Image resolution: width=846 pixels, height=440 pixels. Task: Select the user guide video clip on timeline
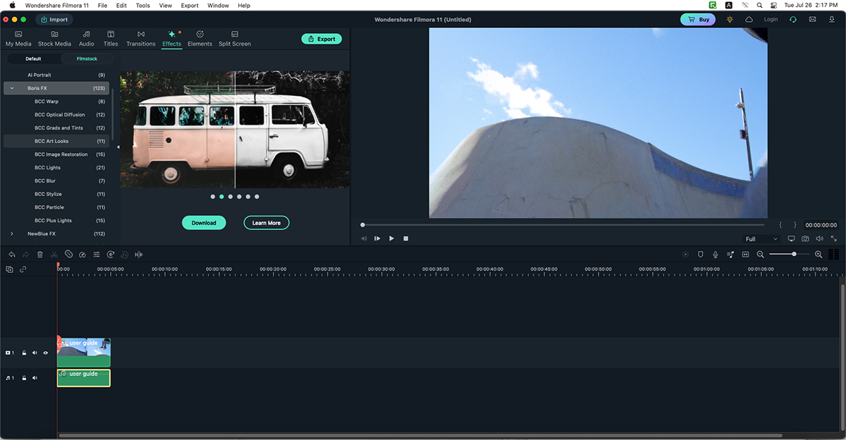[84, 353]
